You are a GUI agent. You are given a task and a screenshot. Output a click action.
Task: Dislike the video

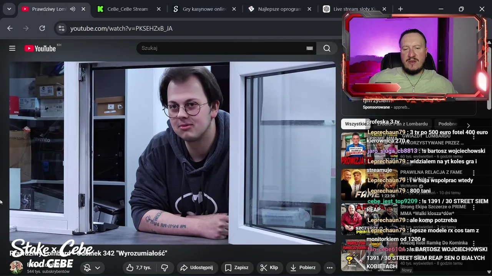point(165,268)
